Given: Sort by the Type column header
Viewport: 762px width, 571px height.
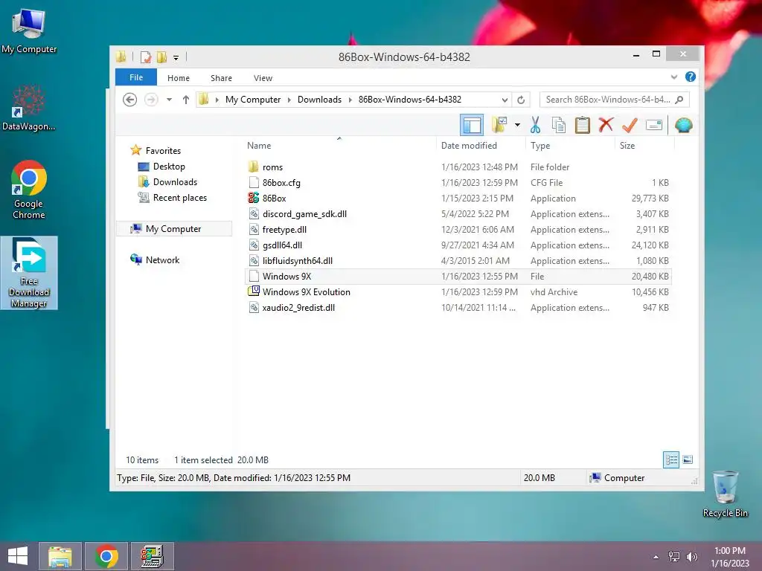Looking at the screenshot, I should (x=570, y=146).
